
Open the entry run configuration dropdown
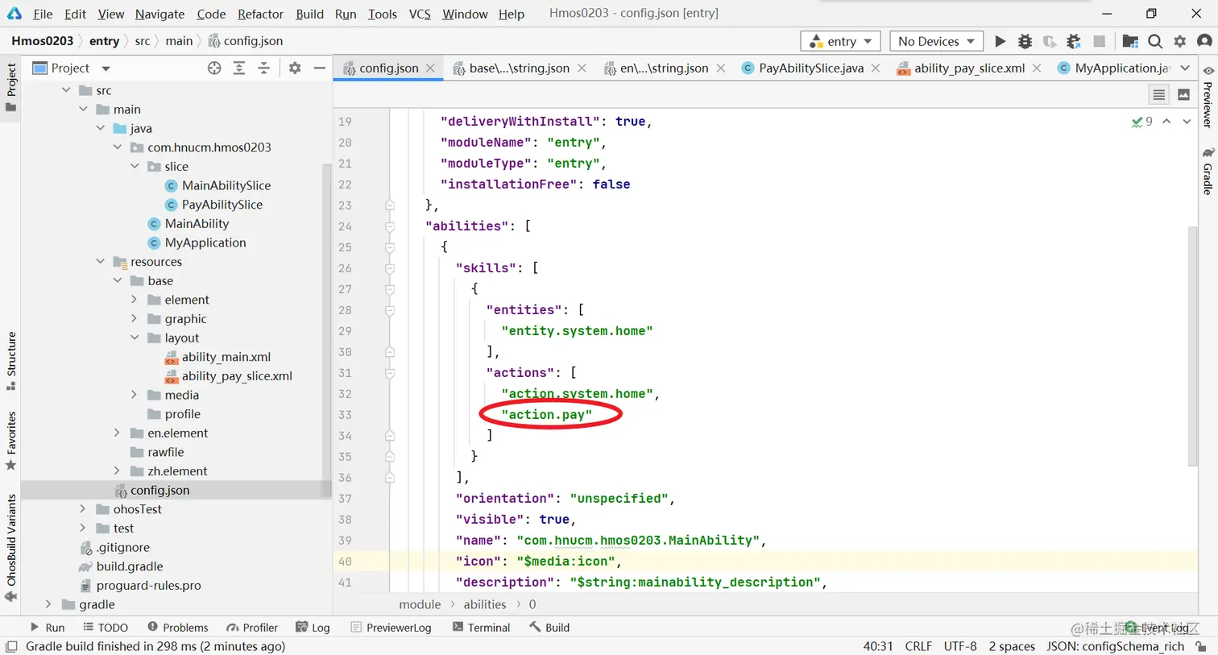point(841,41)
